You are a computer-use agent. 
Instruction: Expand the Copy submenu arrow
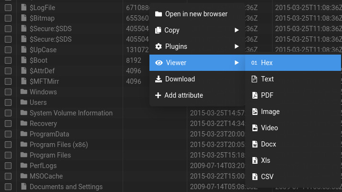coord(237,30)
